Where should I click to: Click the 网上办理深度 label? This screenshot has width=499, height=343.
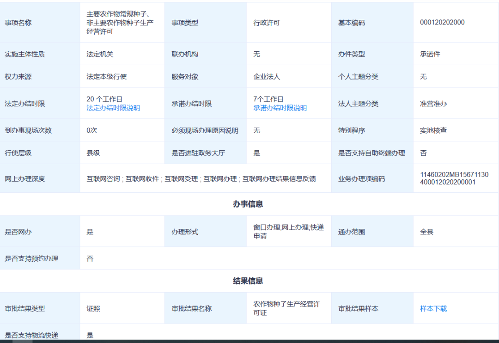tap(25, 179)
